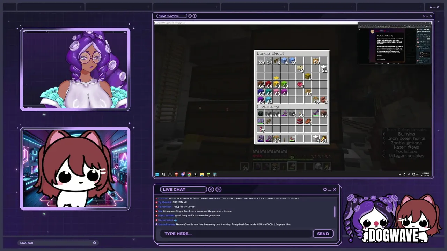The width and height of the screenshot is (447, 251).
Task: Take the item frame stack in chest top row
Action: click(316, 61)
